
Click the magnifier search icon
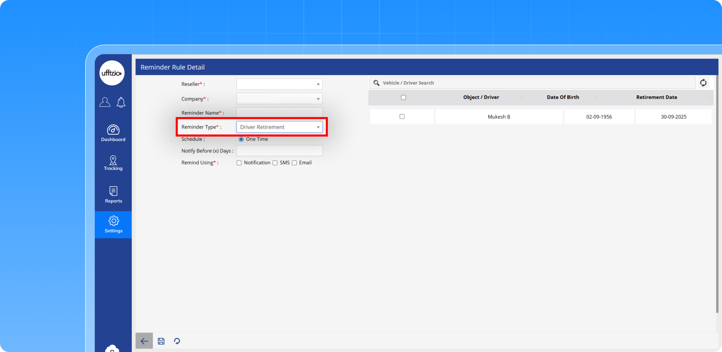376,83
